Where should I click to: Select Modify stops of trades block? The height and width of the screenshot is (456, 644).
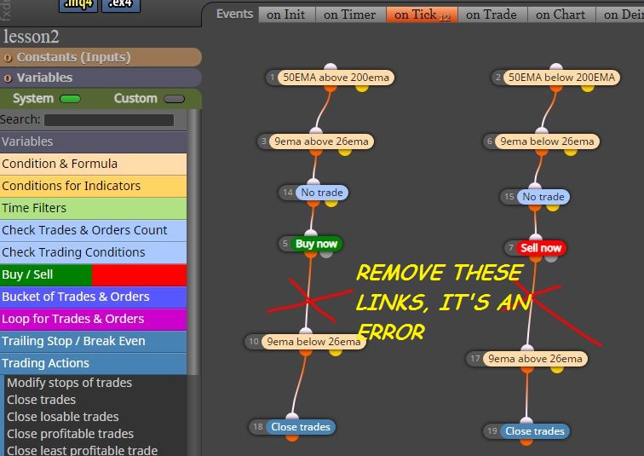tap(69, 383)
